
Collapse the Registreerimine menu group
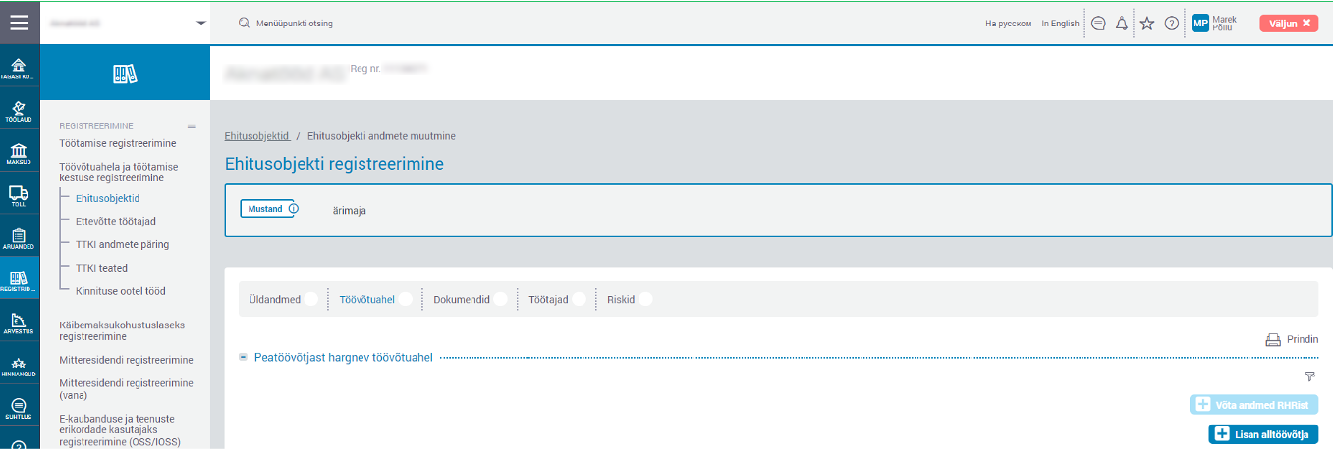(192, 126)
